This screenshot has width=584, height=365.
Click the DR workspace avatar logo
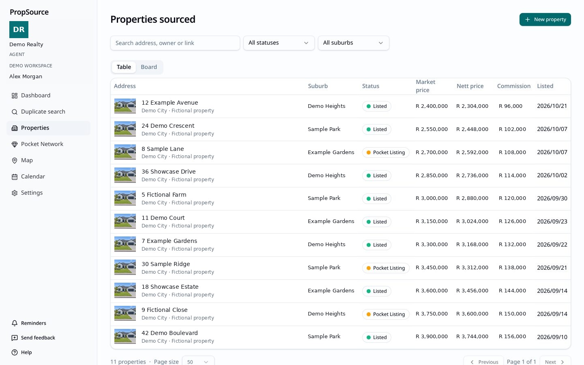19,30
